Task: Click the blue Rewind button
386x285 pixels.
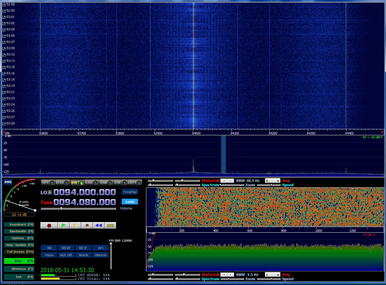Action: tap(99, 225)
